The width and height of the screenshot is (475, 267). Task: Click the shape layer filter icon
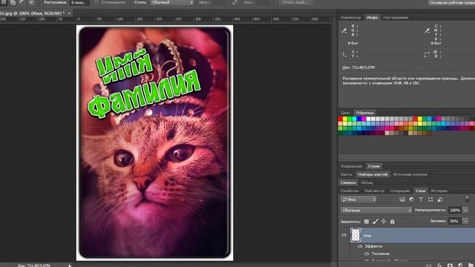pyautogui.click(x=430, y=200)
